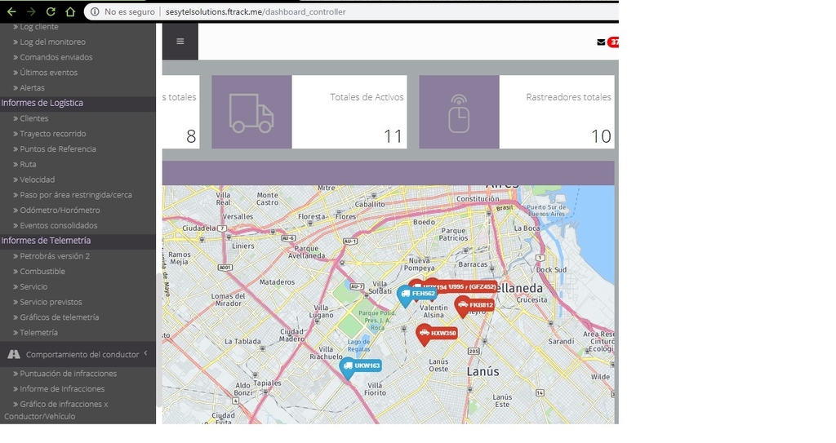Select the HXW350 red car marker
The width and height of the screenshot is (836, 443).
436,334
